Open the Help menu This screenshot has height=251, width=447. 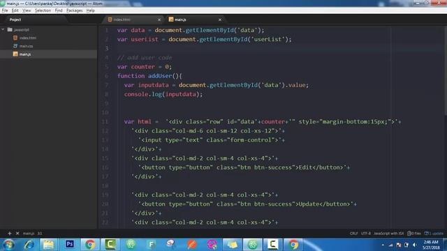click(91, 10)
